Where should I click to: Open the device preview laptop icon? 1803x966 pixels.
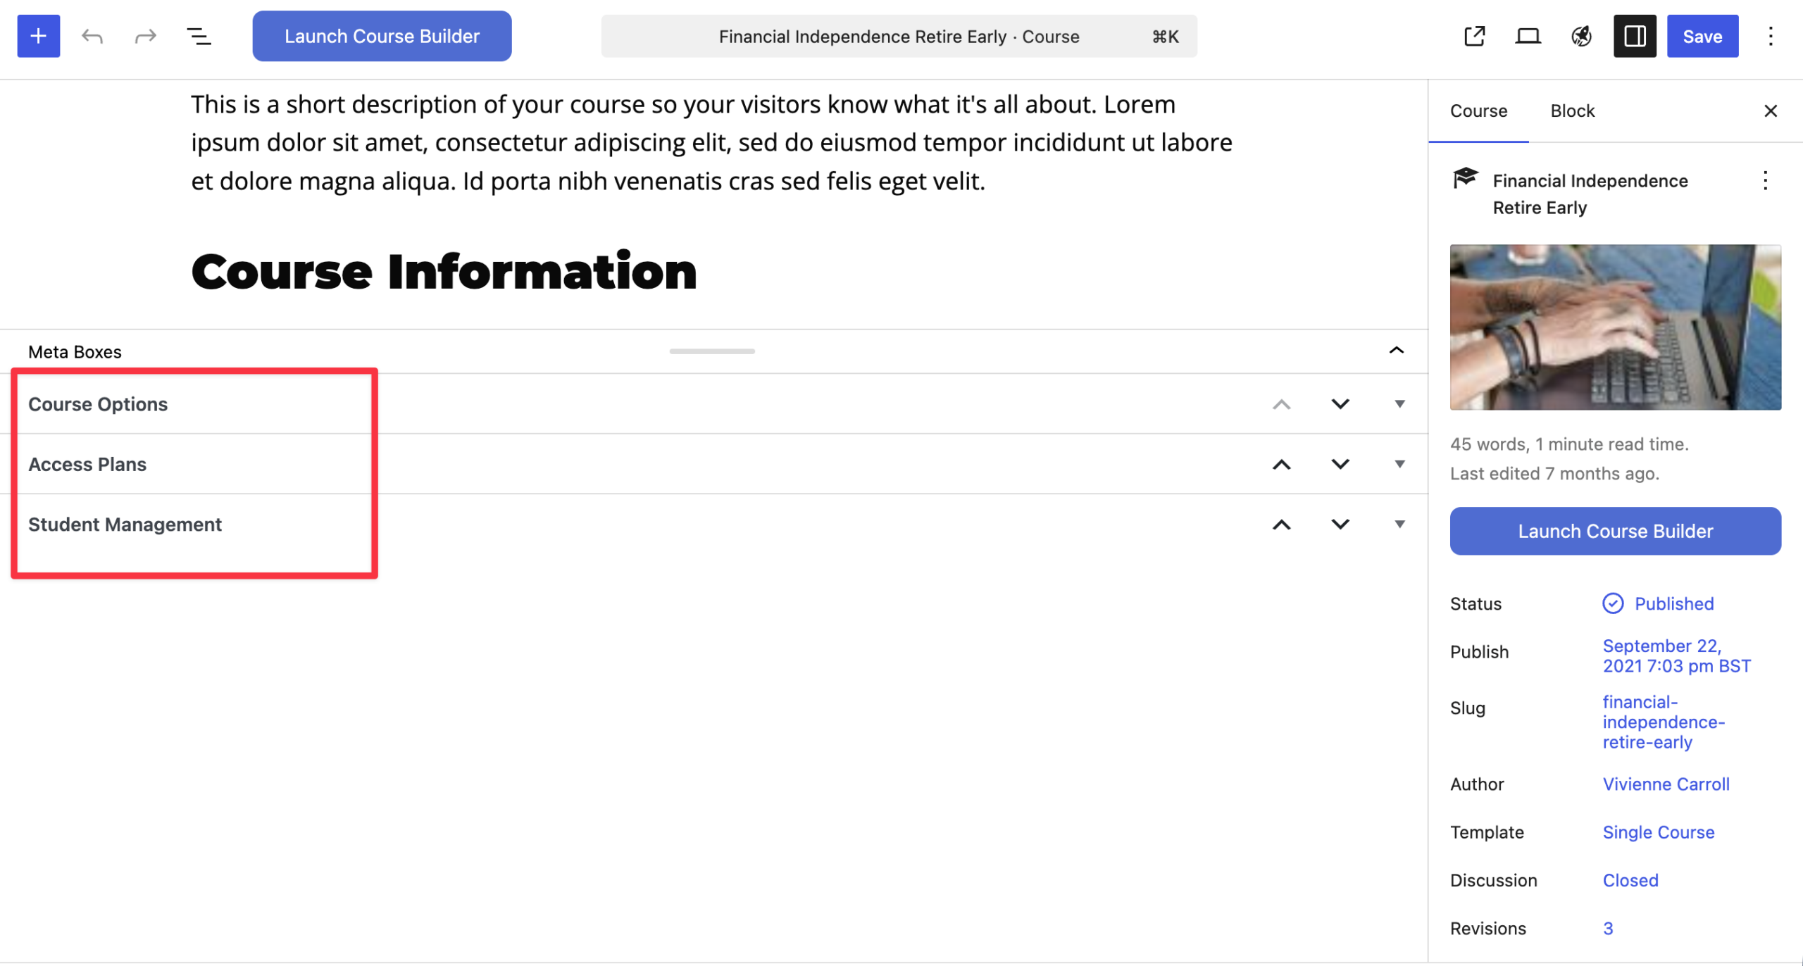(1528, 36)
